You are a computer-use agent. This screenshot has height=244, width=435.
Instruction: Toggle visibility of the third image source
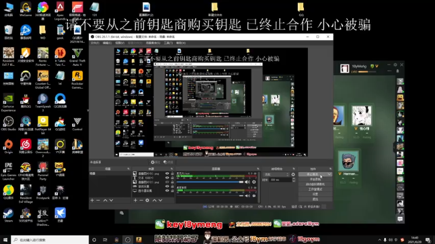pyautogui.click(x=167, y=182)
